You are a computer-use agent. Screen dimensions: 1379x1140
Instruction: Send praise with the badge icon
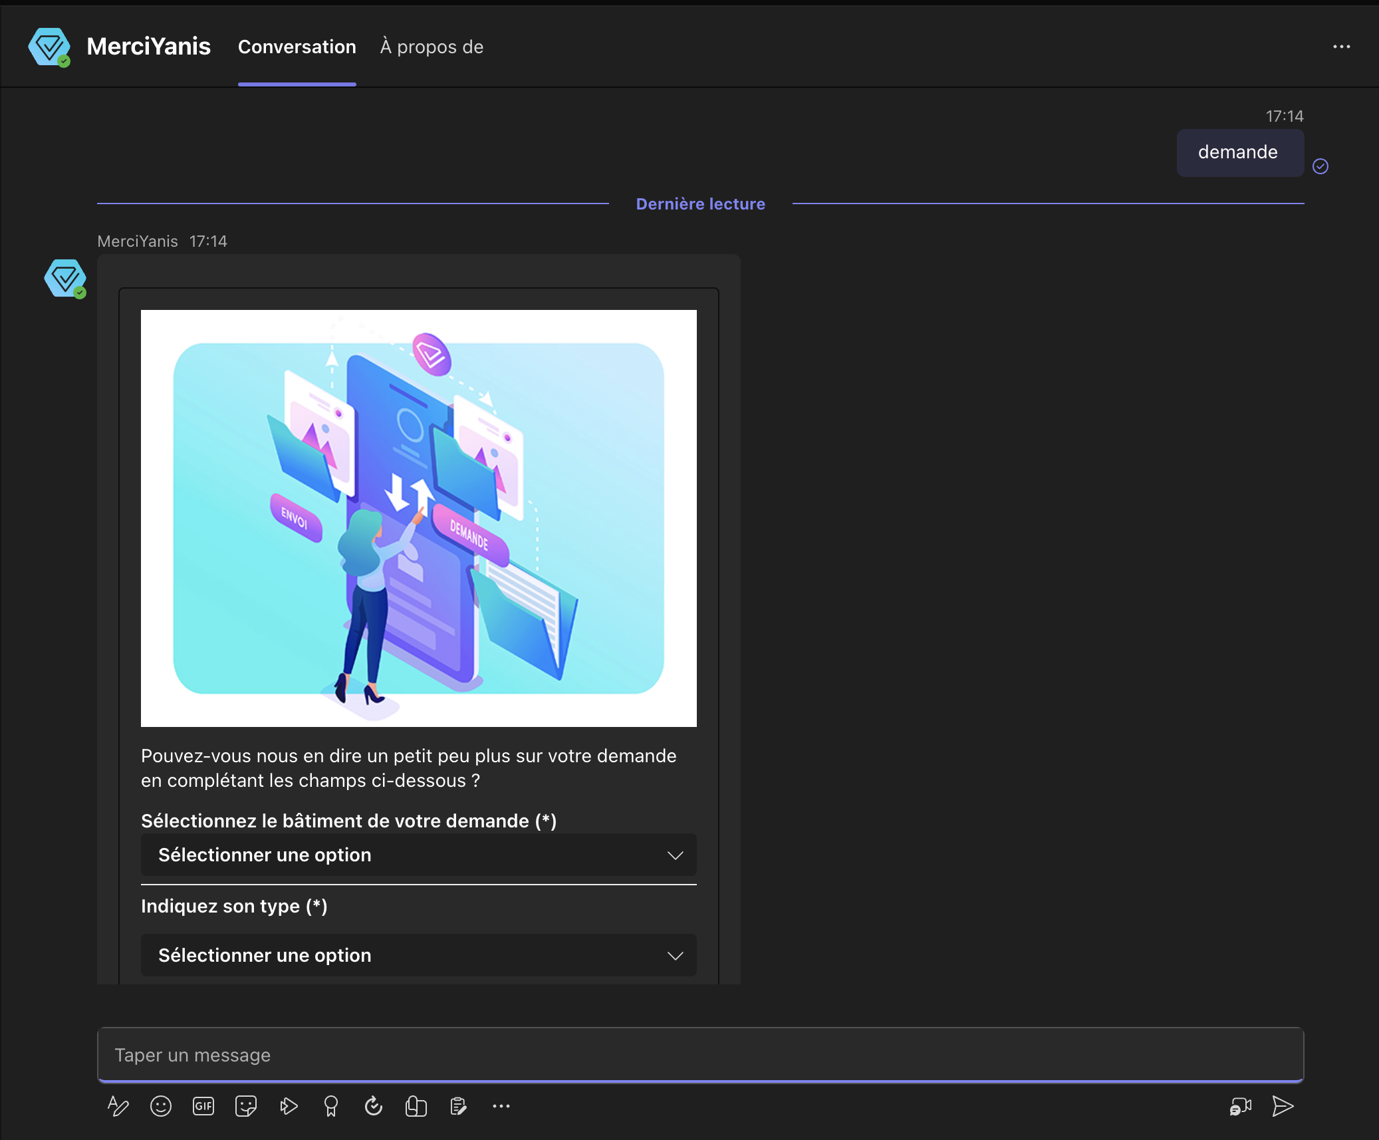pyautogui.click(x=330, y=1106)
